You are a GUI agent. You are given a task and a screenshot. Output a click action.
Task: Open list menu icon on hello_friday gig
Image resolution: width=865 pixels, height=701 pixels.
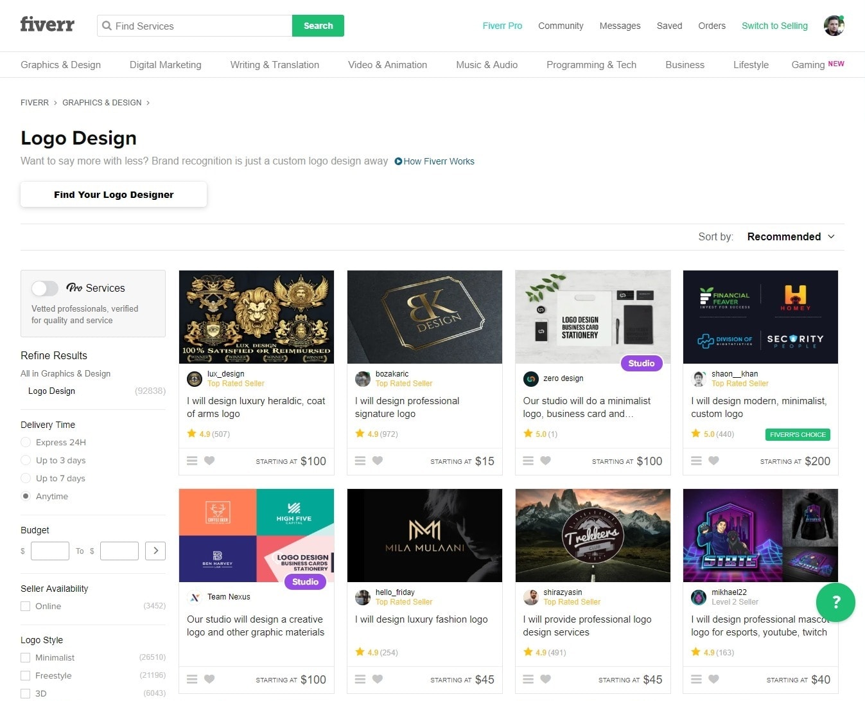coord(360,679)
